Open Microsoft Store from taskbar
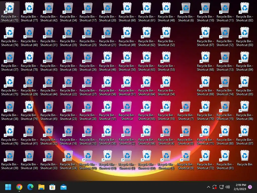The height and width of the screenshot is (193, 257). pyautogui.click(x=52, y=187)
